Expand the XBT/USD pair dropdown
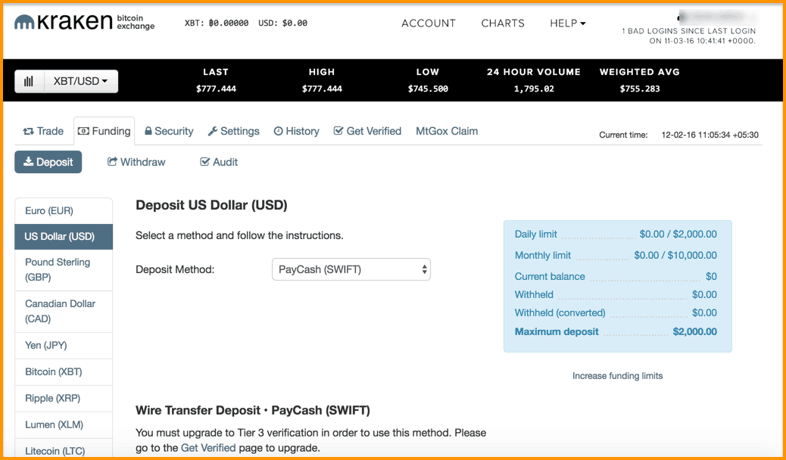 click(81, 81)
